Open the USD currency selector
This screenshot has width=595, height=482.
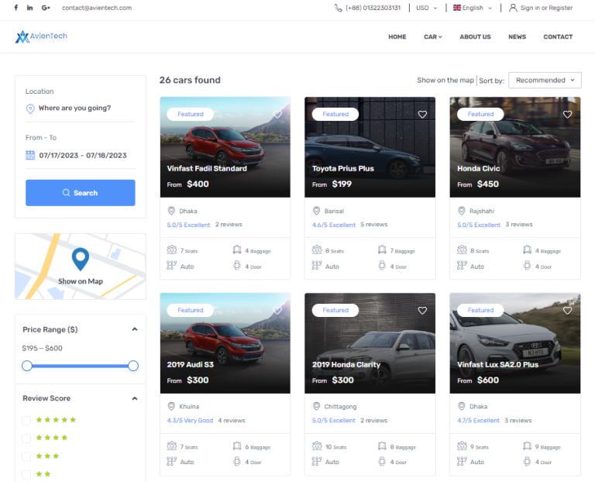pyautogui.click(x=426, y=8)
